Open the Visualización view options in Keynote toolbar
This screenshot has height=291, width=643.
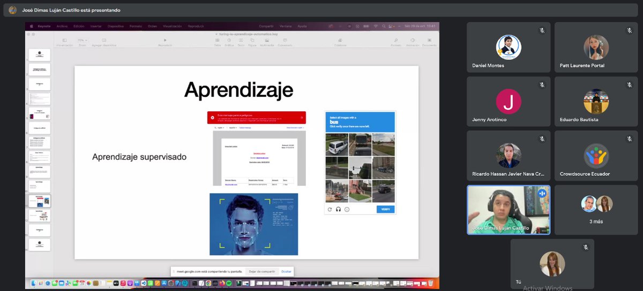click(64, 40)
